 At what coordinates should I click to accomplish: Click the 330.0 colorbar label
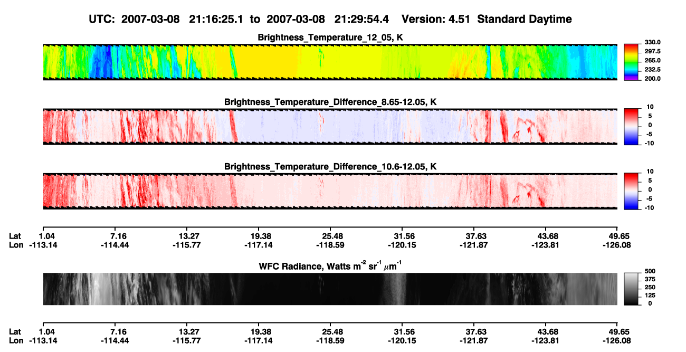(x=652, y=42)
